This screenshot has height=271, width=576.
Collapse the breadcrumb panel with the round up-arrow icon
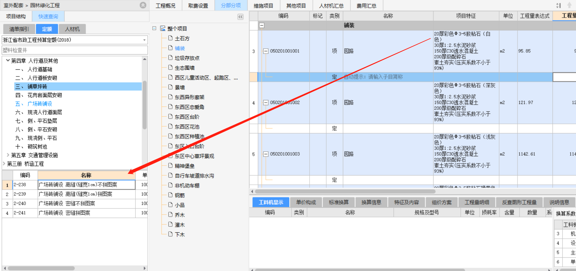[143, 5]
